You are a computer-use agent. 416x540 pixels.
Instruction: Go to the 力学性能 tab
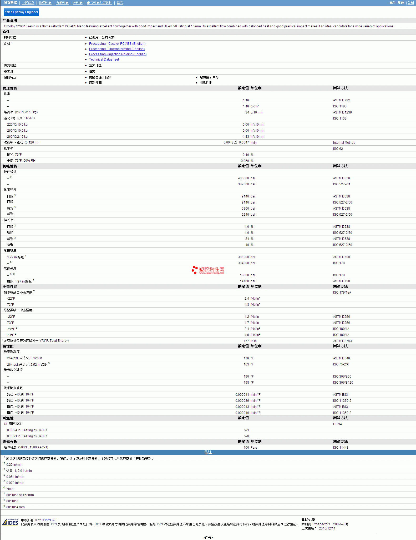(62, 3)
